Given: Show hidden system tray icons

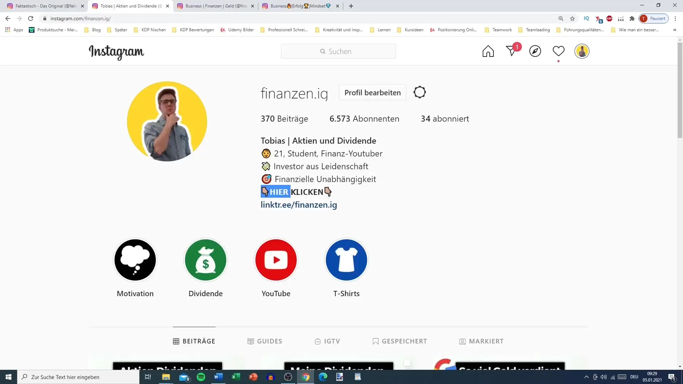Looking at the screenshot, I should (x=587, y=377).
